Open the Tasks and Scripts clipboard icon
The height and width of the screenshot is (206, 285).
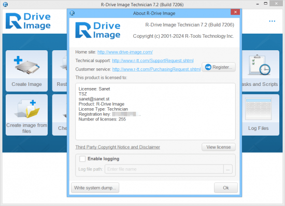pos(260,65)
